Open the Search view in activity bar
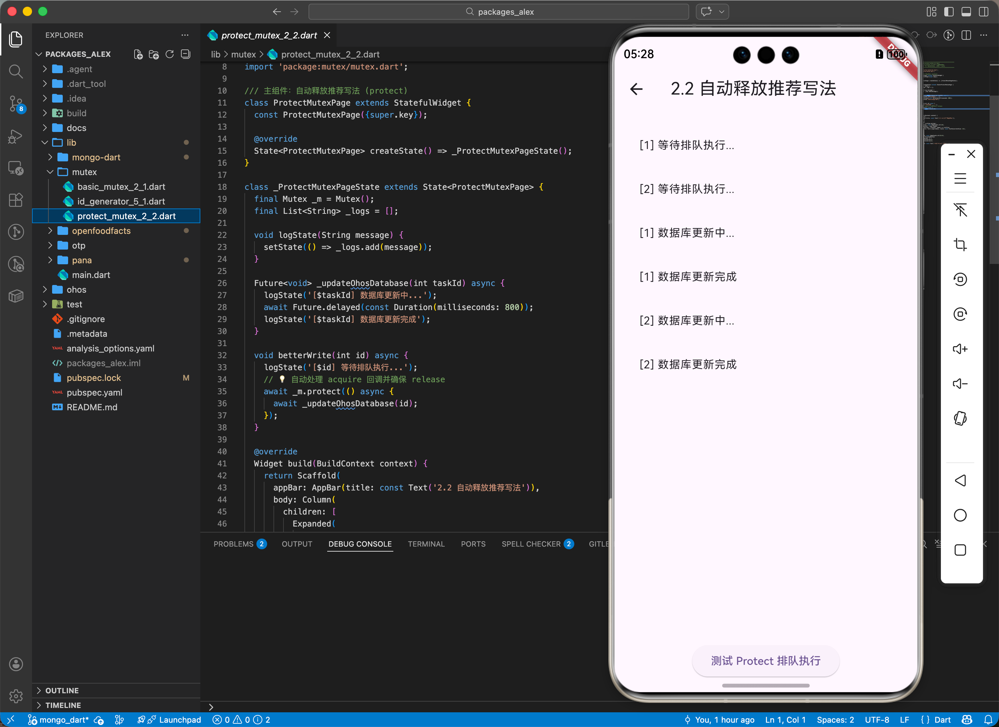Viewport: 999px width, 727px height. [16, 71]
